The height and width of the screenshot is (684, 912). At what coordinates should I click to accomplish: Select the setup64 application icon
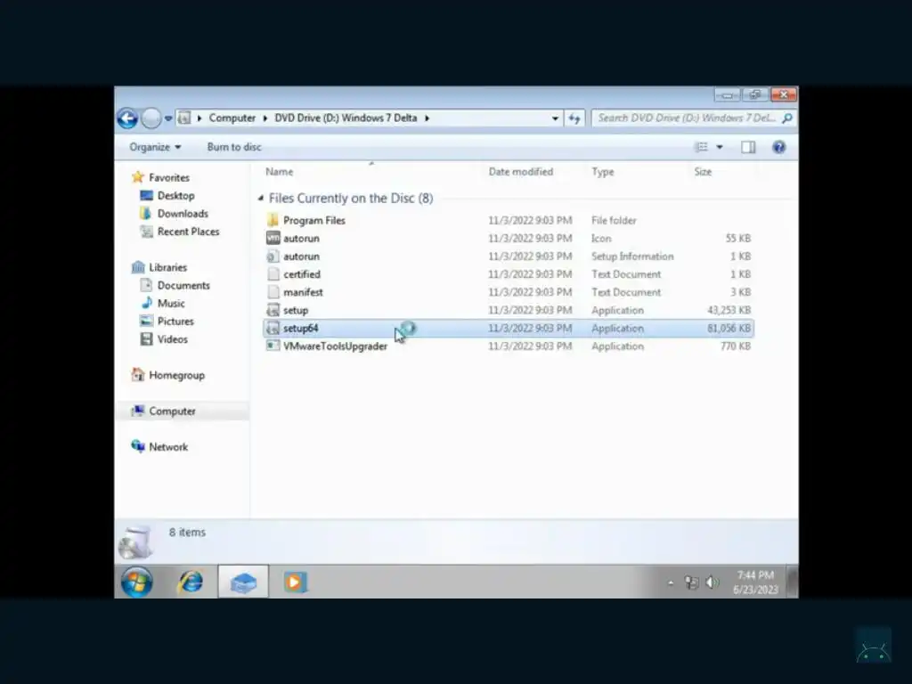(x=273, y=329)
